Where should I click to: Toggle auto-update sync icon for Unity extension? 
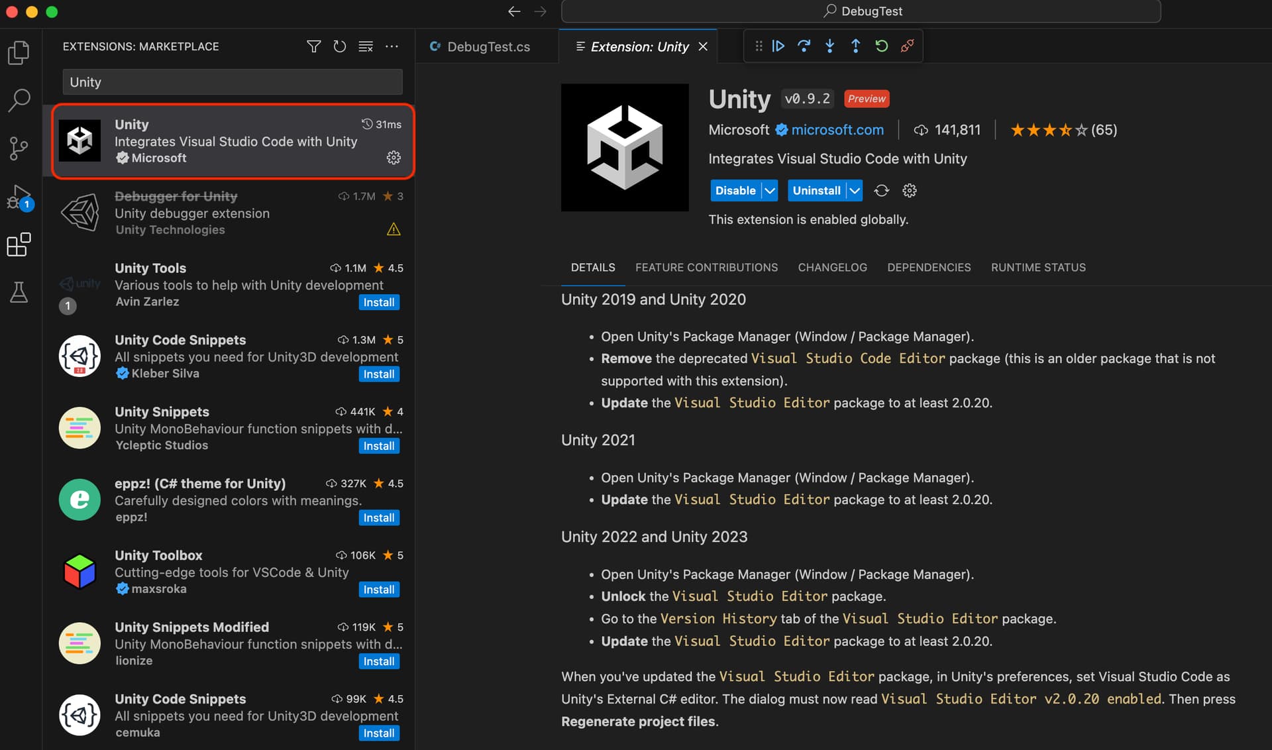pos(881,191)
